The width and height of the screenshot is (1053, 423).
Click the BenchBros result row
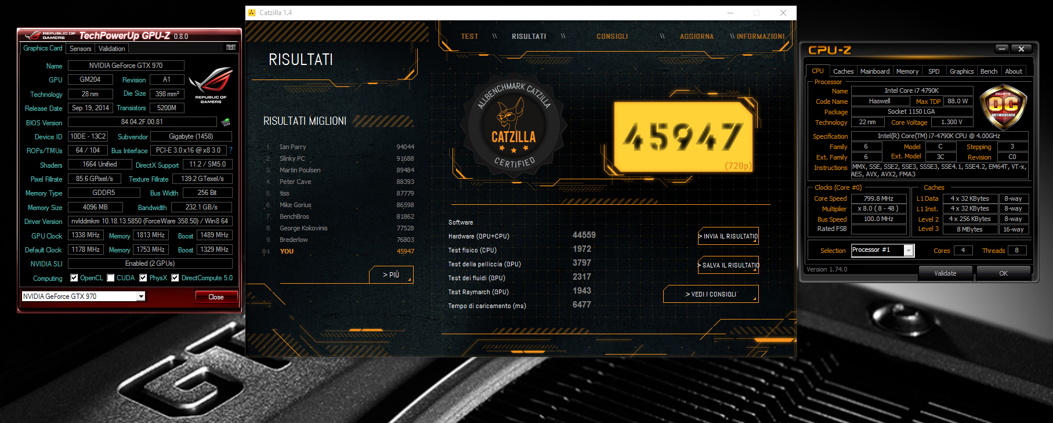(x=340, y=216)
